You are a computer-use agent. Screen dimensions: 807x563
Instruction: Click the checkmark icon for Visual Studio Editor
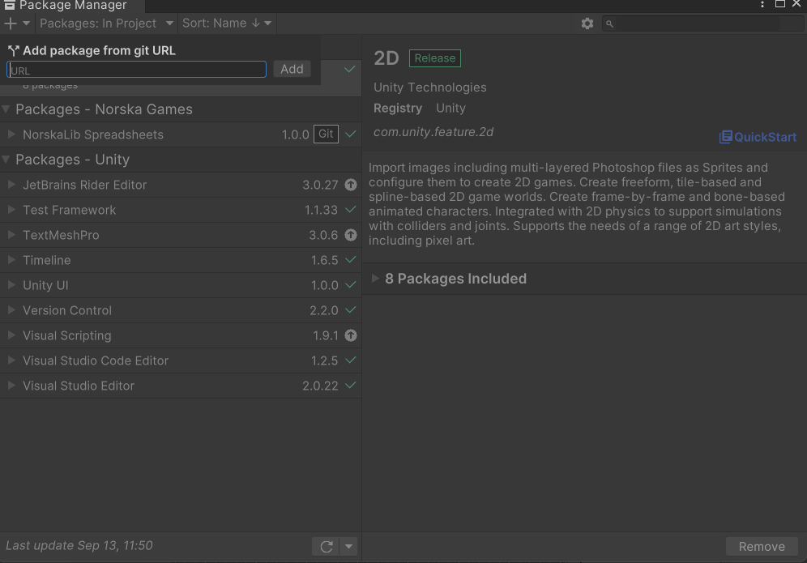pos(351,385)
